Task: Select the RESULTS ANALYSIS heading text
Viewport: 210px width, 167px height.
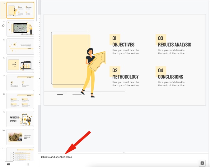Action: pos(175,45)
